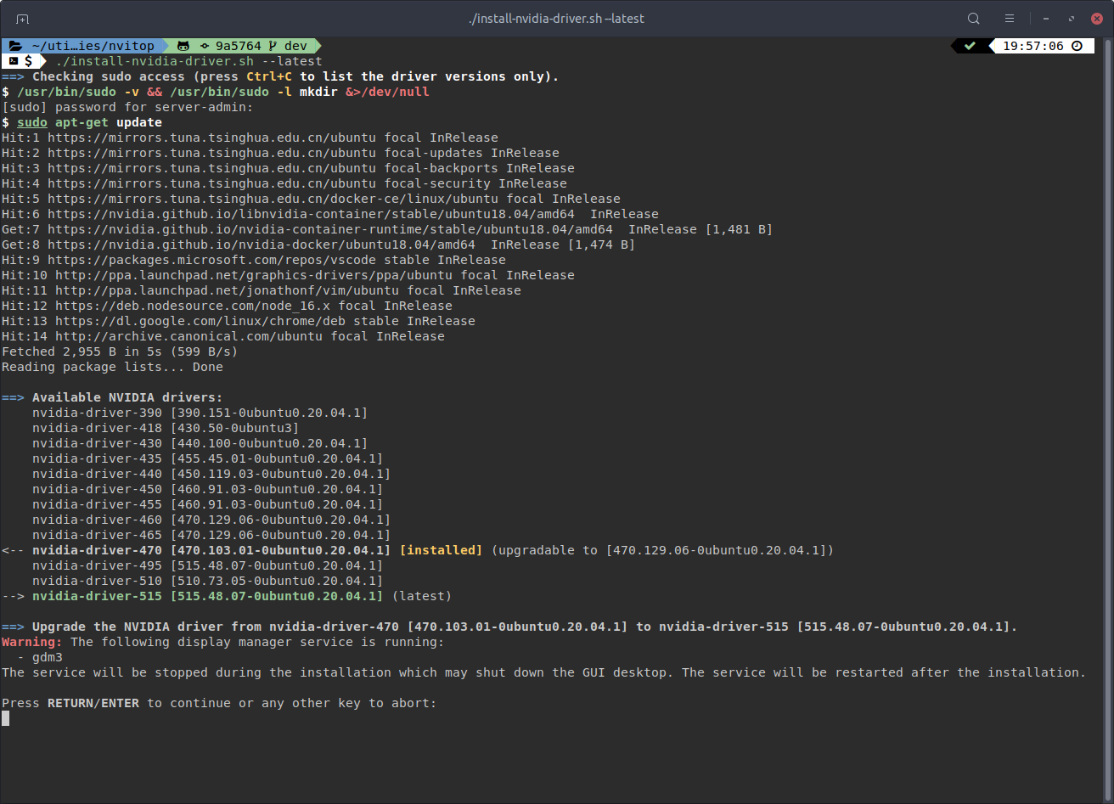Click the green checkmark status icon
Screen dimensions: 1114x804
tap(970, 46)
